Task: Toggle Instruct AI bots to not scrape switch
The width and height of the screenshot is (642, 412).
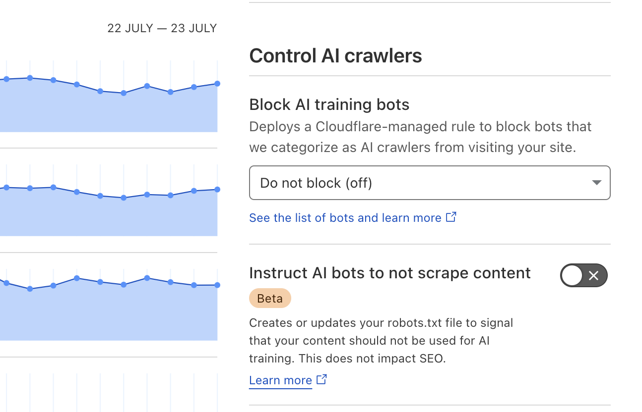Action: point(583,275)
